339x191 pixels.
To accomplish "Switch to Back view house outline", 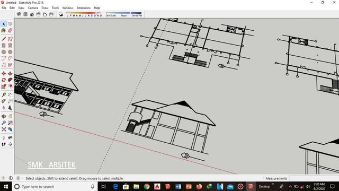I will click(44, 14).
